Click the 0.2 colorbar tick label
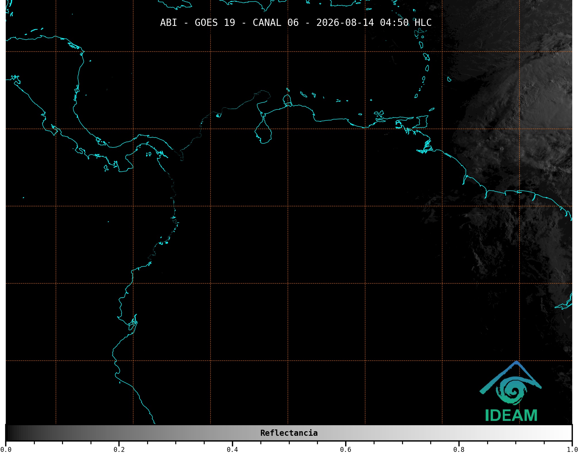The height and width of the screenshot is (453, 578). (119, 450)
